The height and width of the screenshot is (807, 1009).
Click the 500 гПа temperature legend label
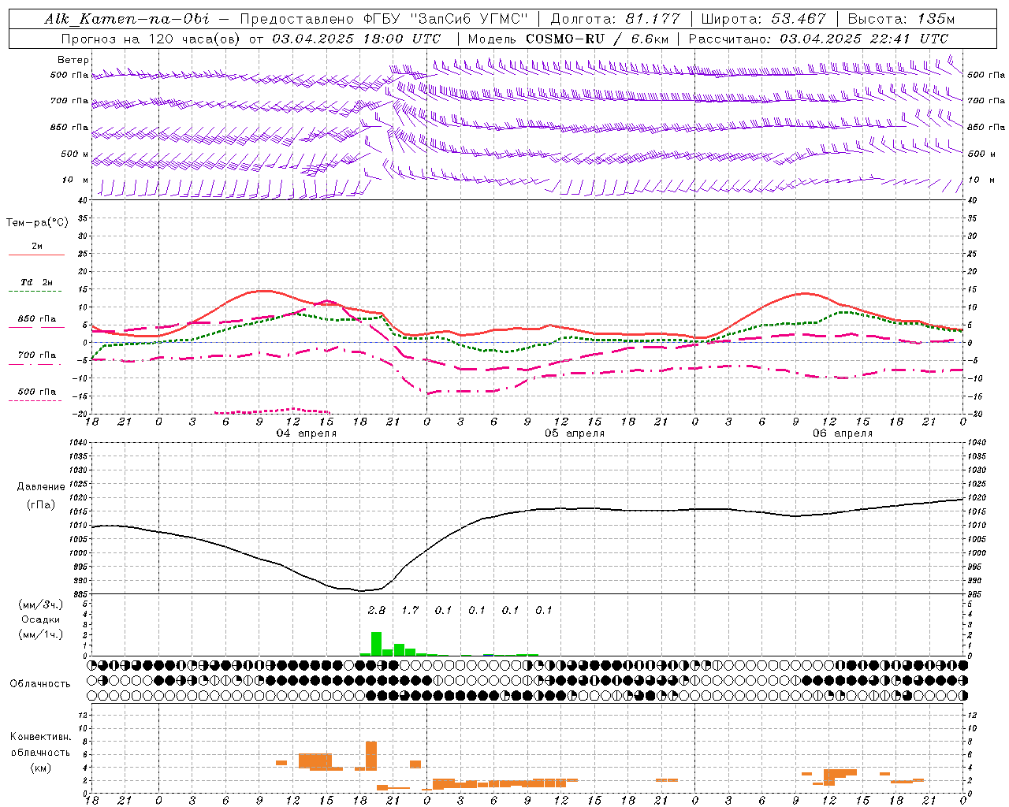tap(37, 392)
